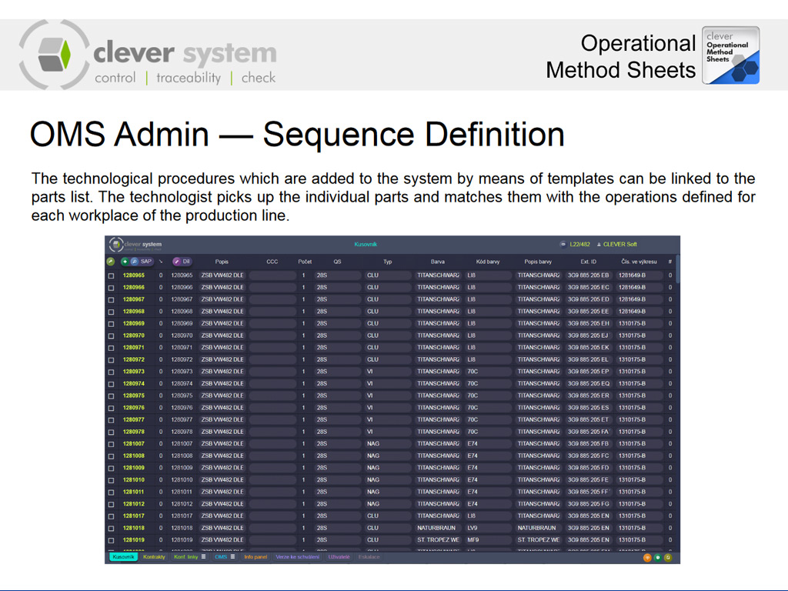Click the clever system logo in app header
This screenshot has height=591, width=788.
135,244
